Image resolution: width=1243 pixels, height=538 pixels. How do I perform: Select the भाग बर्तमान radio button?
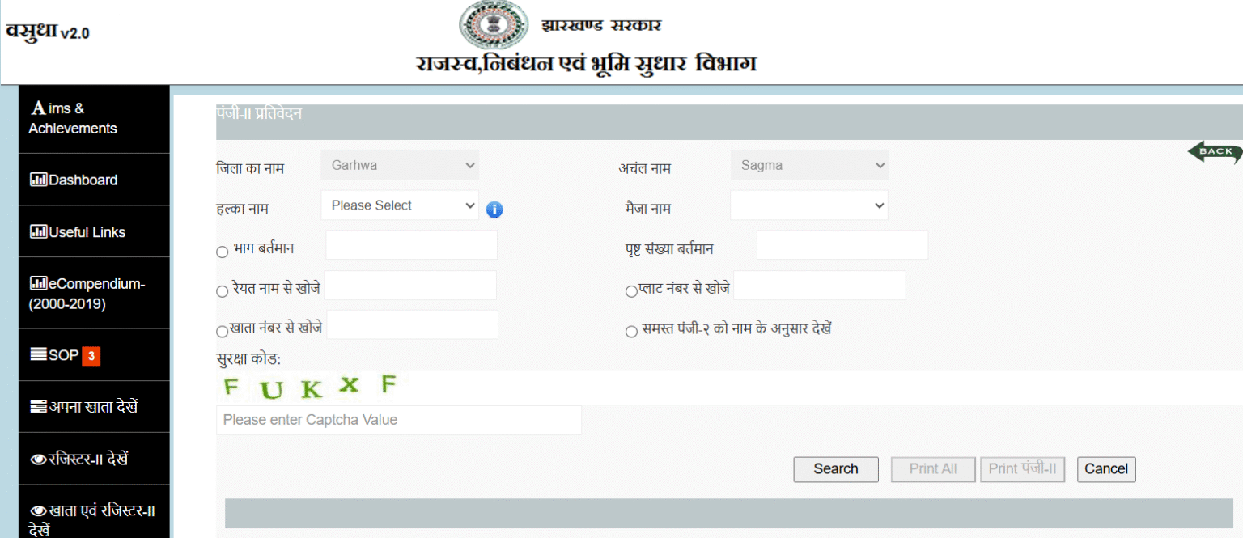click(223, 252)
